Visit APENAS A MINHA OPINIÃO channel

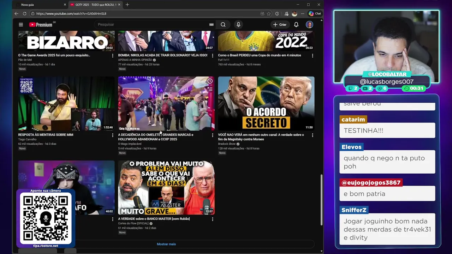click(135, 60)
